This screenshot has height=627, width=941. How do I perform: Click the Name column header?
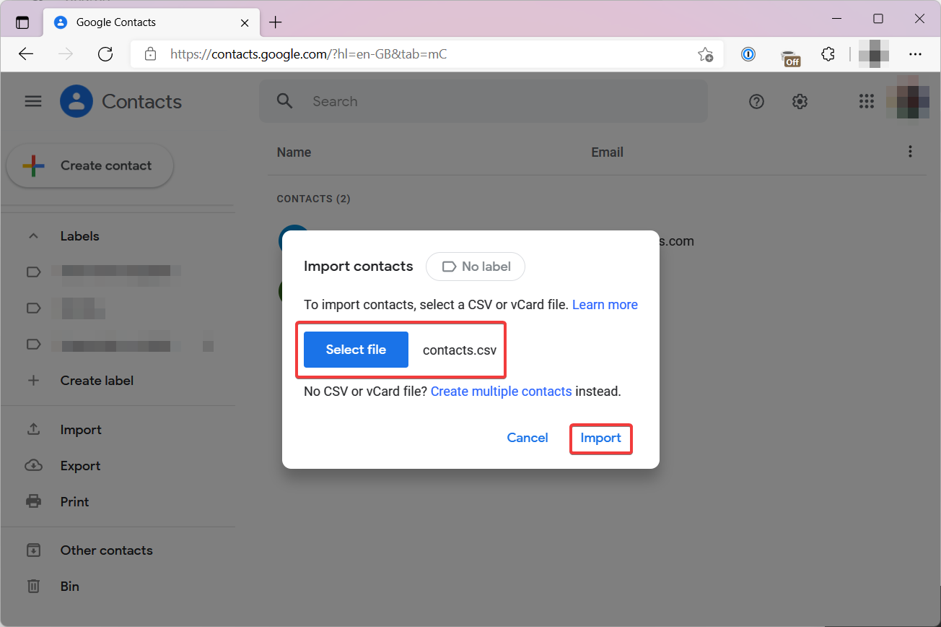coord(294,152)
